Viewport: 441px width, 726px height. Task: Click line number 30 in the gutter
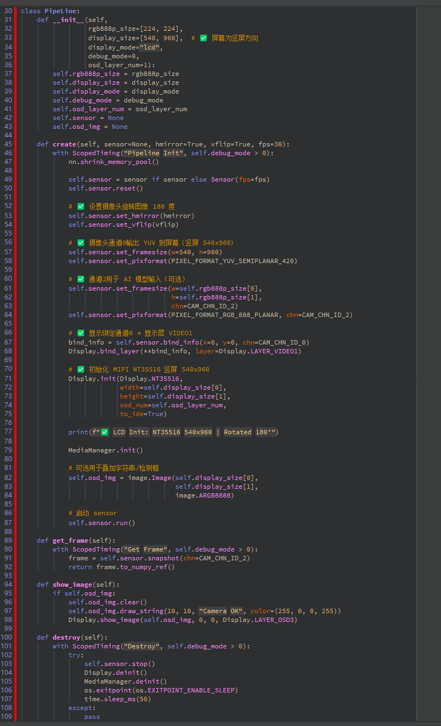click(x=8, y=11)
